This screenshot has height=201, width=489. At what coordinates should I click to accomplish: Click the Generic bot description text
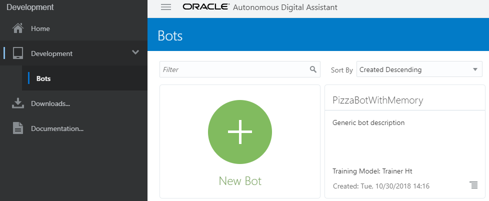[368, 123]
